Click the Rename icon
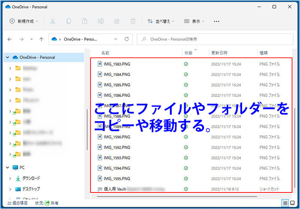Screen dimensions: 300x209 [101, 21]
